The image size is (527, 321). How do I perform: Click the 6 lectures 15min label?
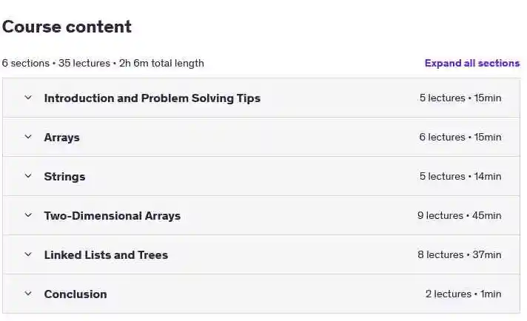tap(460, 137)
